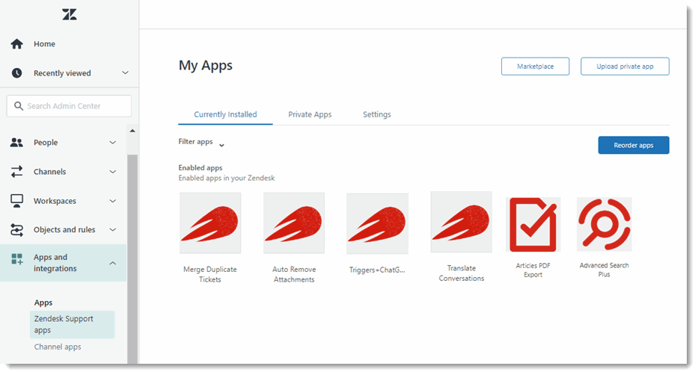Click the Home house icon
Screen dimensions: 698x372
click(x=17, y=44)
